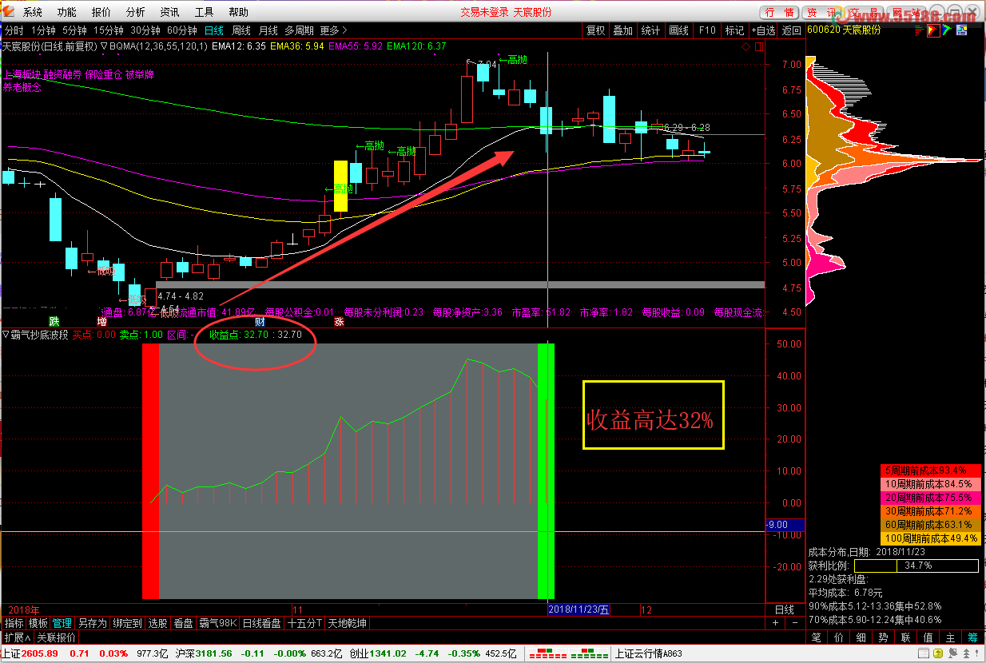Click the blue-green arrow icon in the side panel header
986x663 pixels.
pos(947,30)
